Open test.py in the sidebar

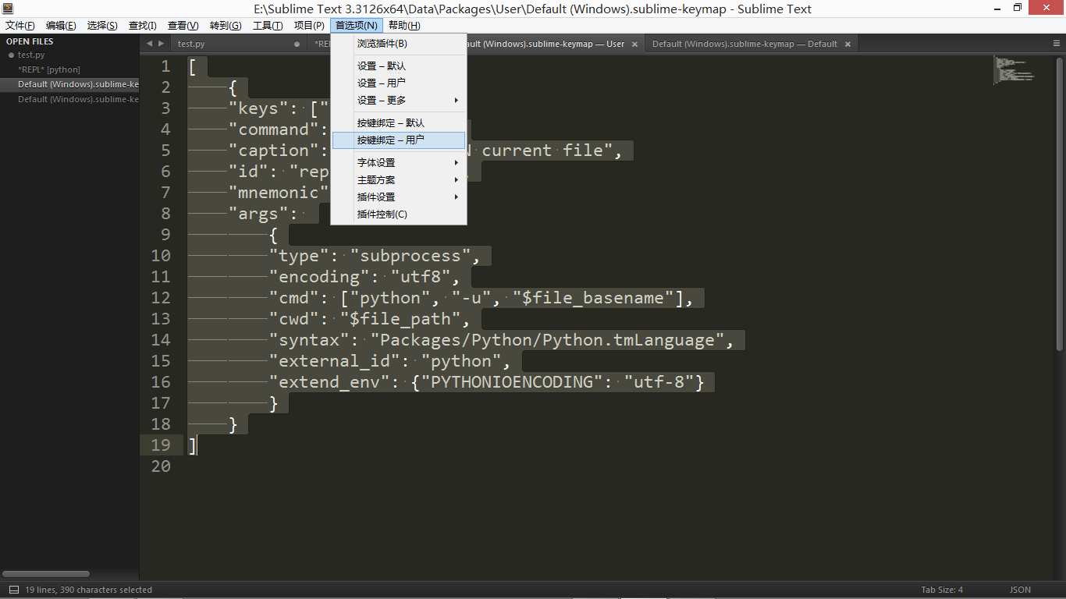coord(31,55)
